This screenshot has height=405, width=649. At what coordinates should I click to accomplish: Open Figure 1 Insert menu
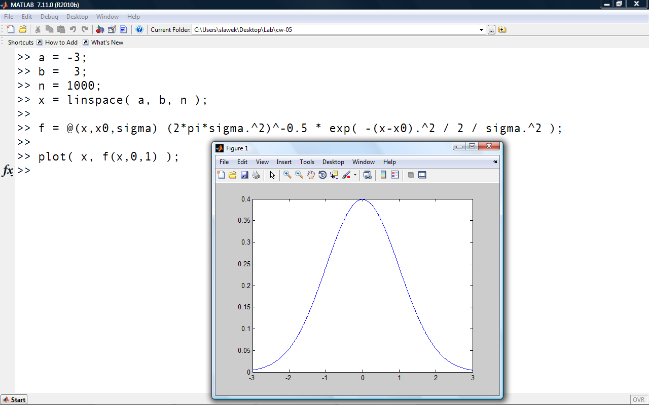point(284,162)
